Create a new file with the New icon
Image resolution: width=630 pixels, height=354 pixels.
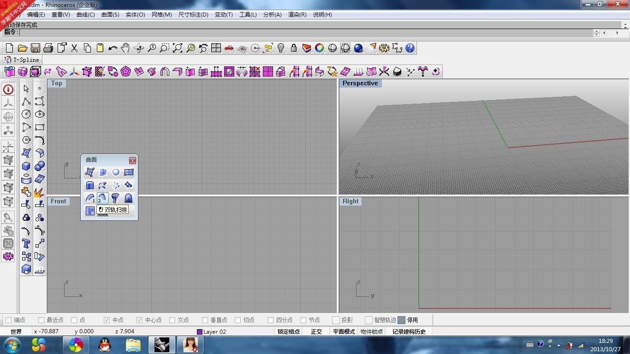pos(9,48)
